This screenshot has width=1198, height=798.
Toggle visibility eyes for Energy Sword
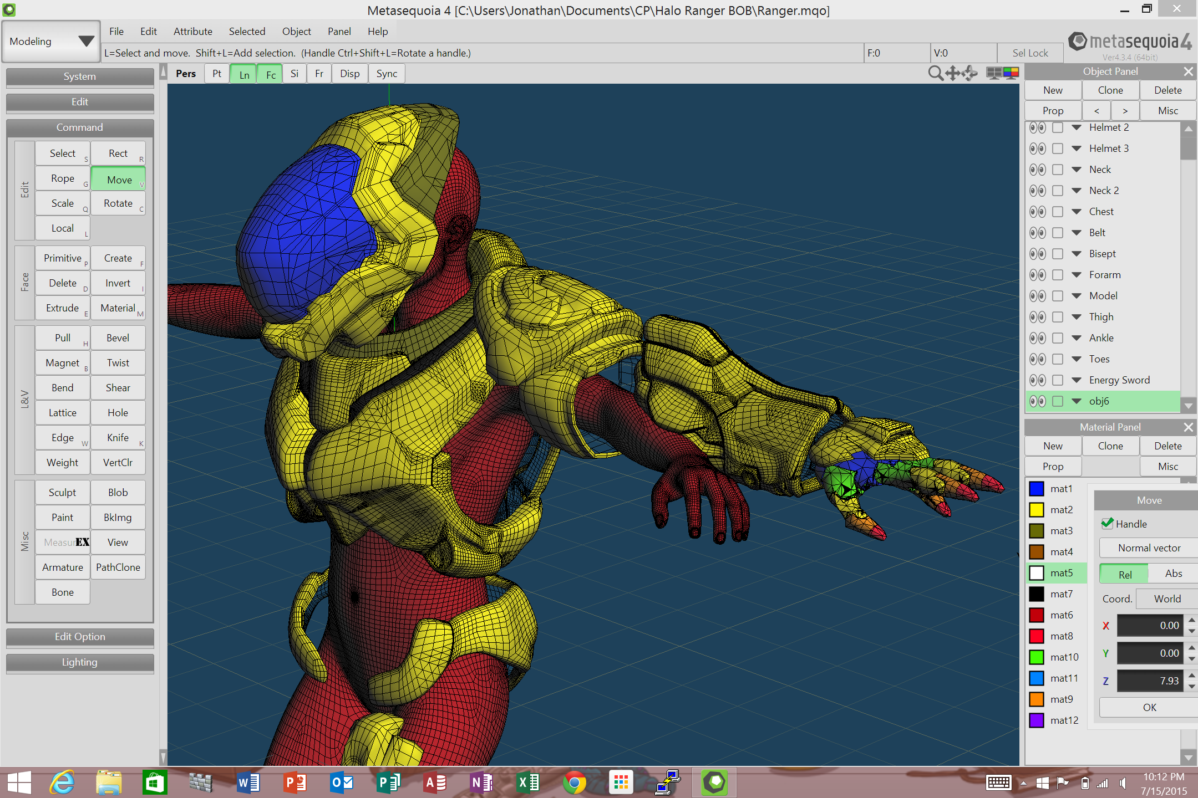tap(1038, 380)
